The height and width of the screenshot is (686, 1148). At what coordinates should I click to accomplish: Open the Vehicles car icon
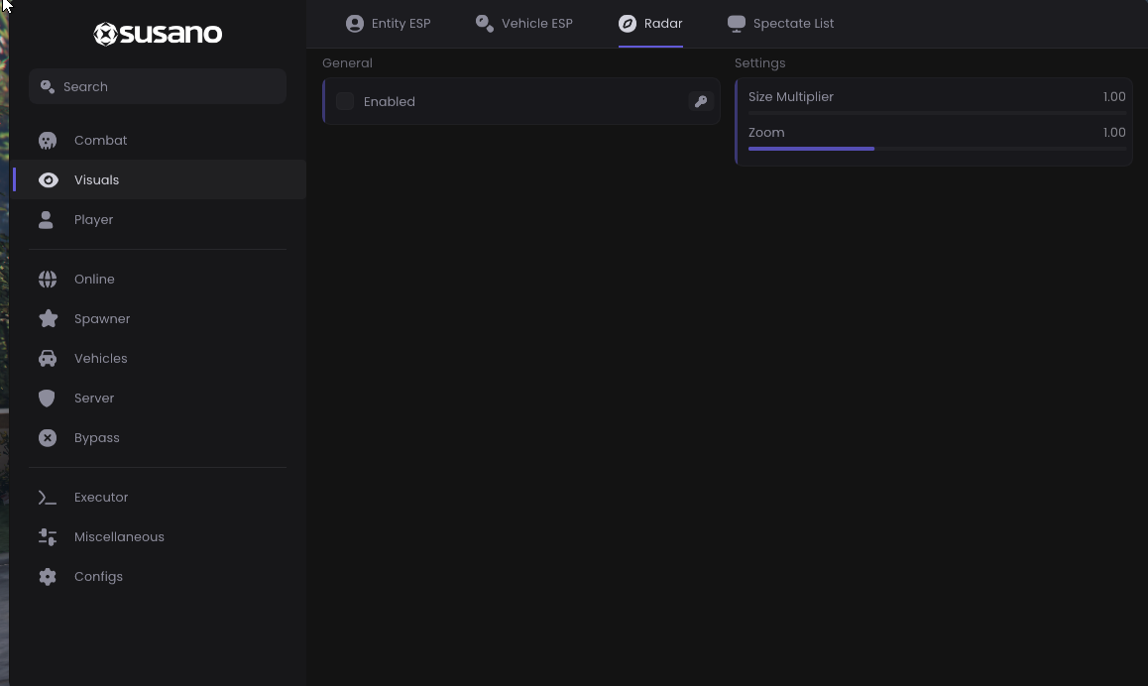click(x=48, y=358)
